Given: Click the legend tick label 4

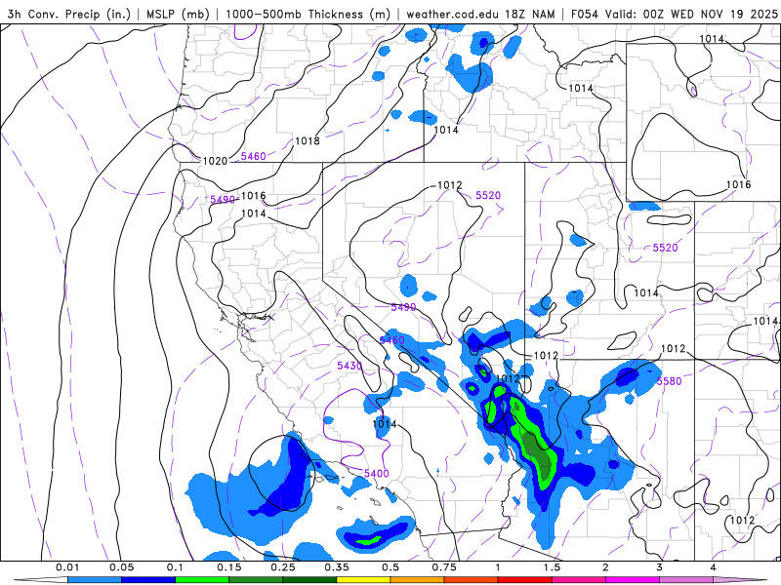Looking at the screenshot, I should [x=714, y=567].
